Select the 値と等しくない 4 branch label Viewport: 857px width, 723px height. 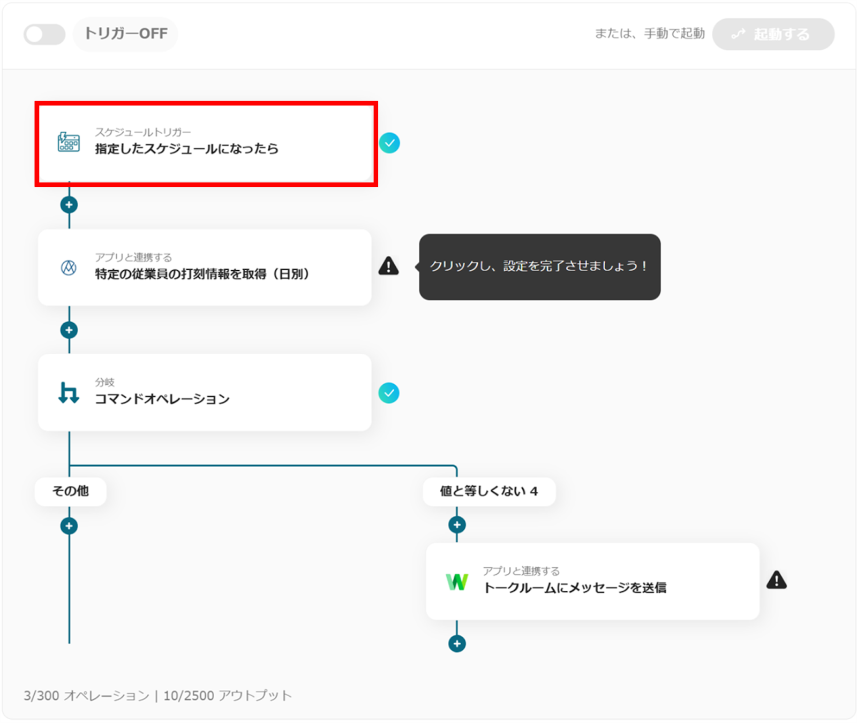[x=489, y=491]
